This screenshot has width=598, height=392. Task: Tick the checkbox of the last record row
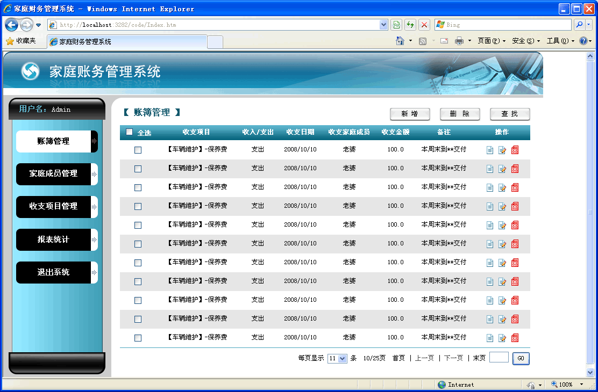point(138,338)
